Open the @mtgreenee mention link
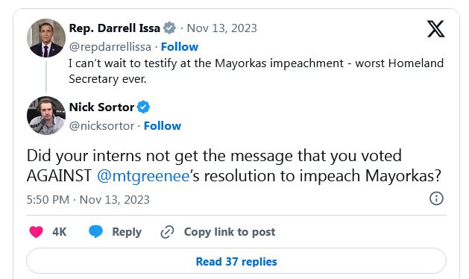Image resolution: width=469 pixels, height=279 pixels. pyautogui.click(x=143, y=176)
